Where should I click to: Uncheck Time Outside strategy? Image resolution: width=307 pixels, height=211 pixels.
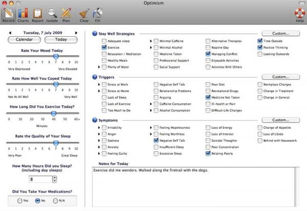coord(260,41)
